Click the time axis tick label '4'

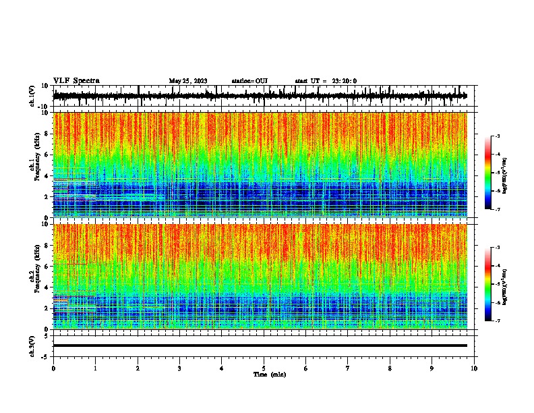click(222, 368)
